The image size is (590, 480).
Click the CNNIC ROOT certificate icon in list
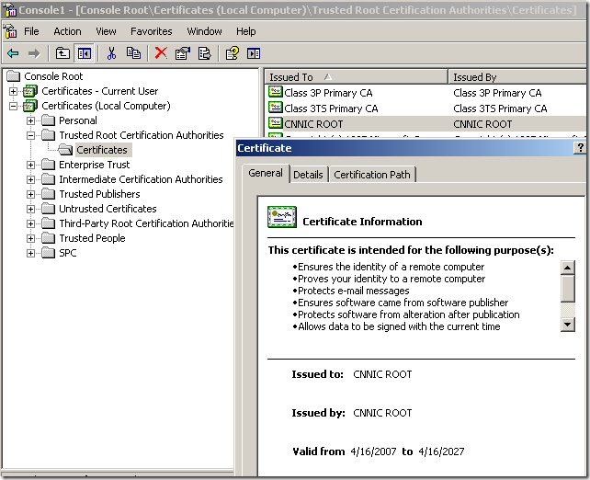276,123
